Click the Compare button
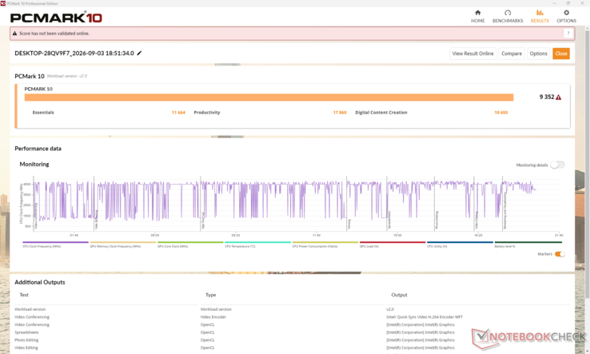 click(512, 54)
